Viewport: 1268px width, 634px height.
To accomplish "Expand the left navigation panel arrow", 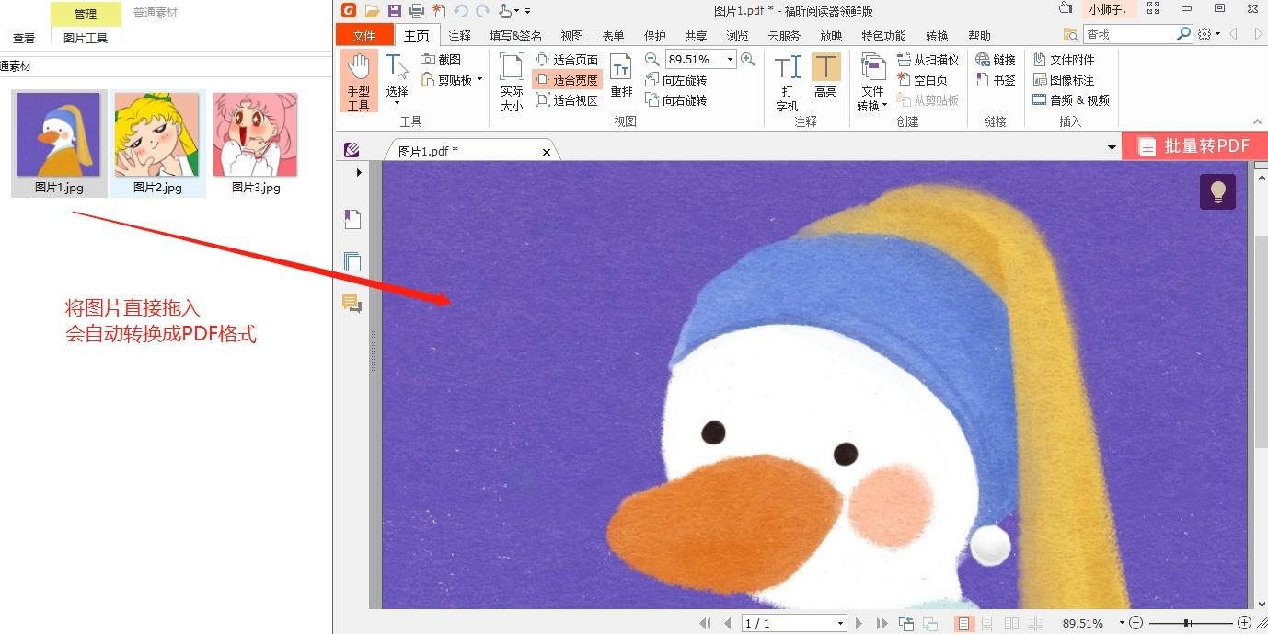I will pos(359,172).
